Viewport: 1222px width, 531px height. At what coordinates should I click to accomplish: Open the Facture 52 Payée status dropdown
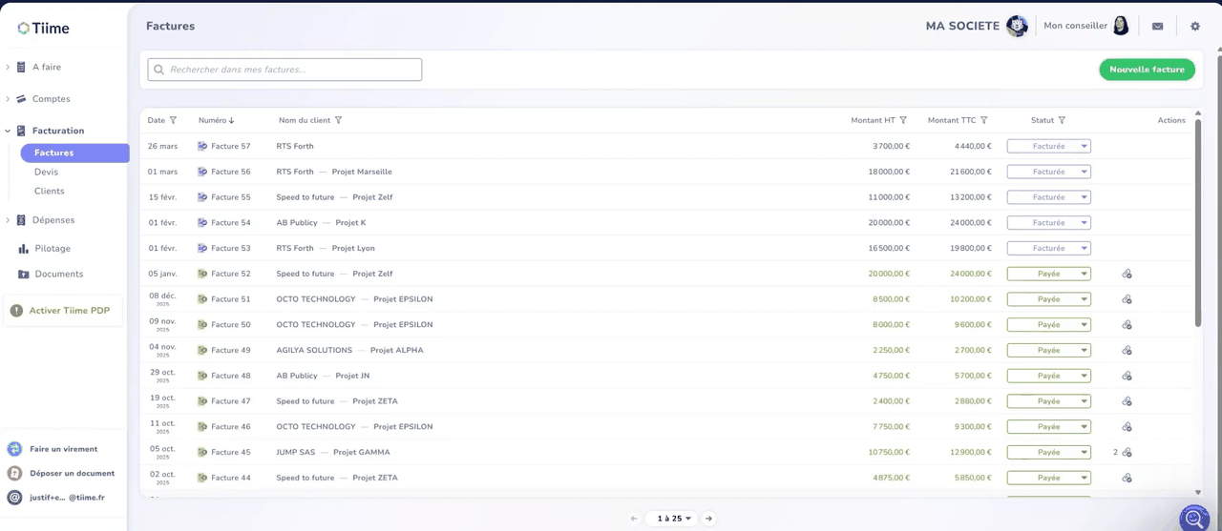point(1048,274)
